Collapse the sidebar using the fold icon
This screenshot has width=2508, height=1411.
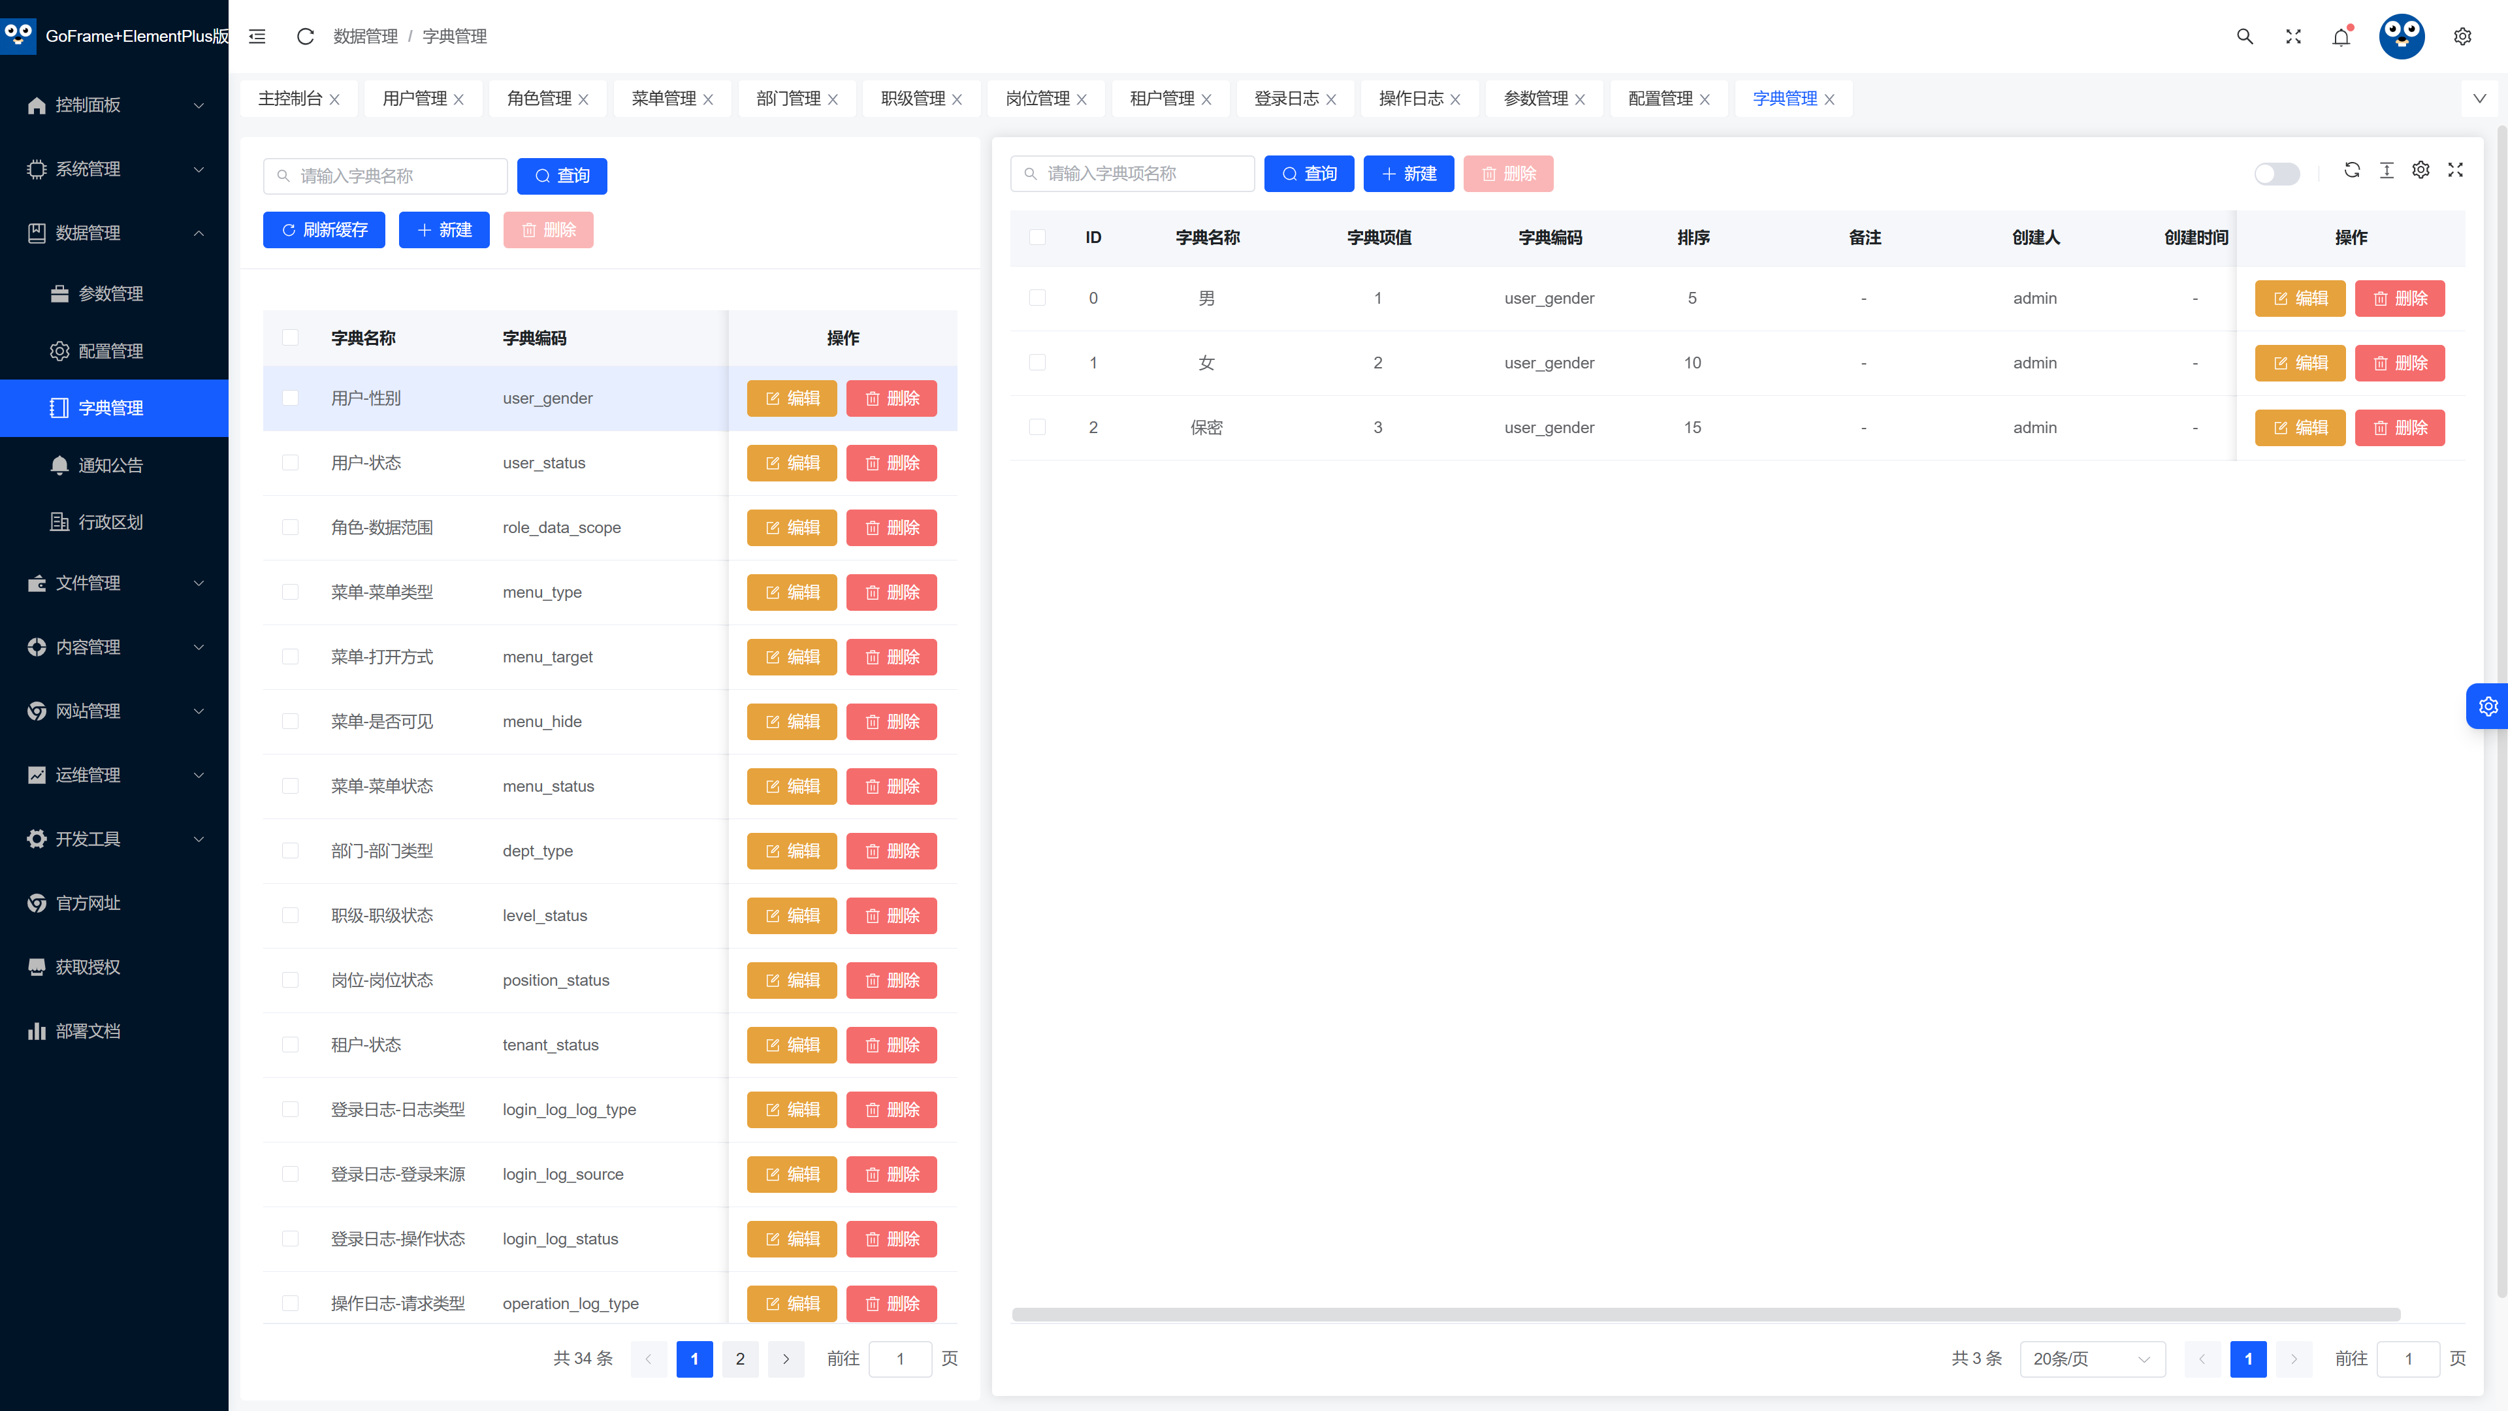click(x=257, y=36)
